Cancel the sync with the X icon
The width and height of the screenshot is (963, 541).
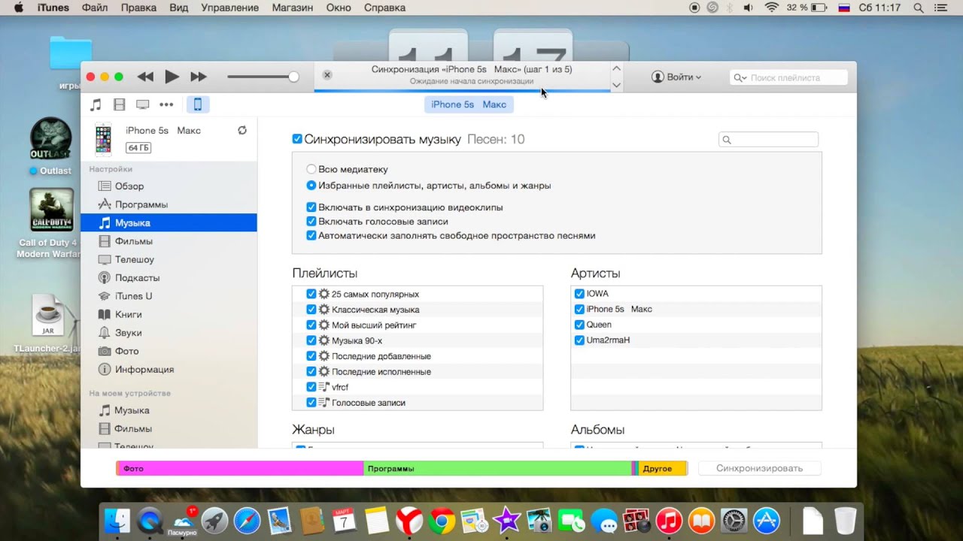tap(327, 75)
